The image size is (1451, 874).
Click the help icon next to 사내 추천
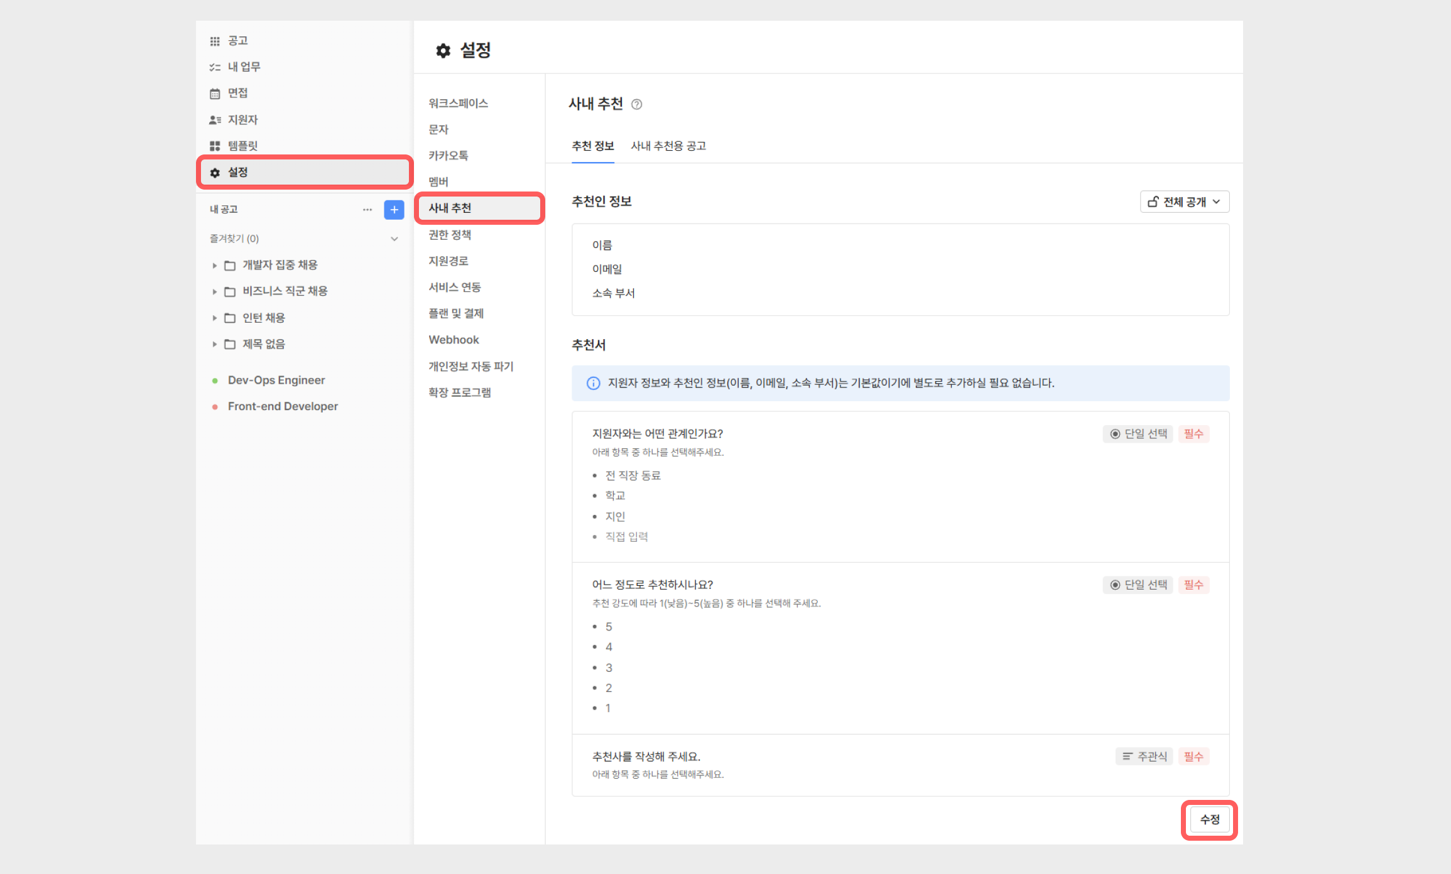(x=636, y=104)
